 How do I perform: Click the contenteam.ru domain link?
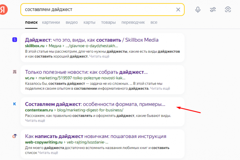click(x=39, y=110)
